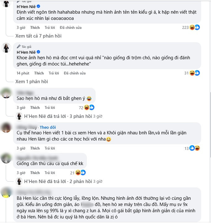Viewport: 211px width, 224px height.
Task: Open reaction icons showing 223 reactions
Action: pyautogui.click(x=195, y=28)
